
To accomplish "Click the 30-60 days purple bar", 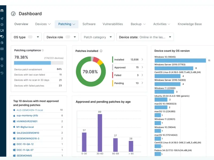I will coord(100,133).
